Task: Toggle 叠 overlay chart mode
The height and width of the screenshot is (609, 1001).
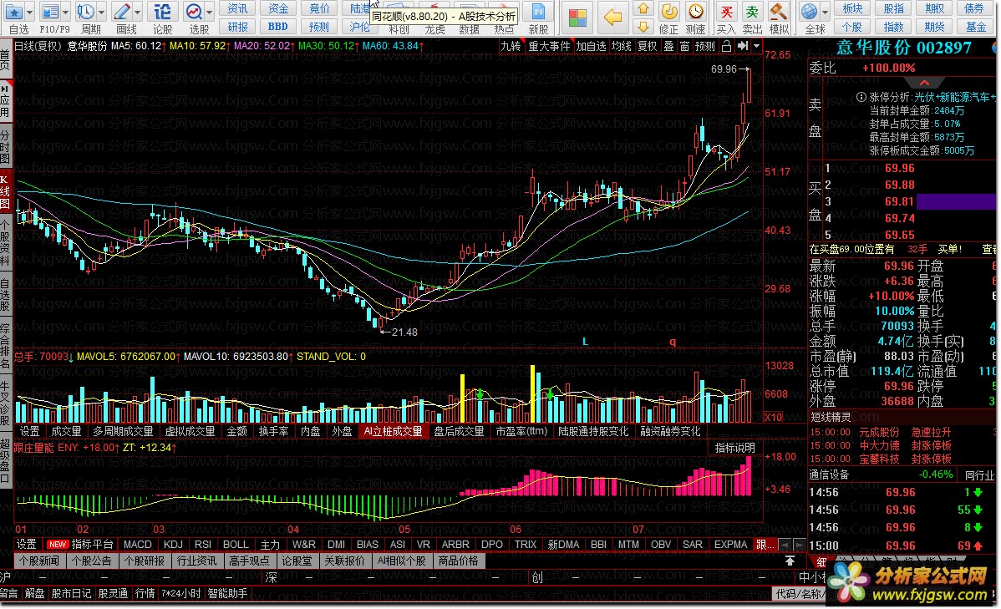Action: [669, 46]
